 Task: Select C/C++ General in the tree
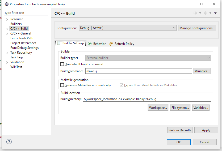(x=21, y=33)
